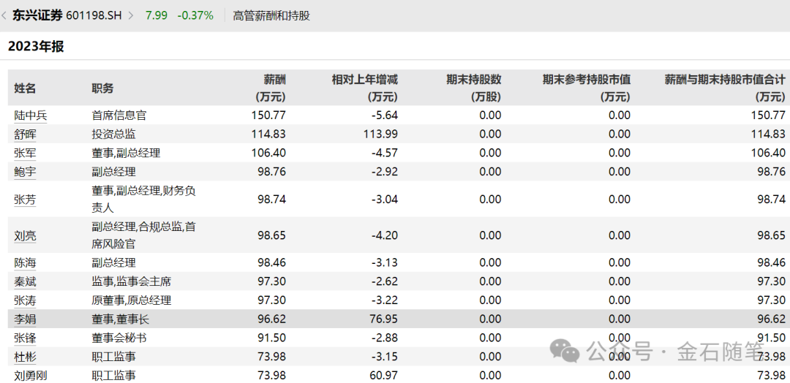Click the WeChat watermark logo
The width and height of the screenshot is (790, 383).
coord(567,351)
